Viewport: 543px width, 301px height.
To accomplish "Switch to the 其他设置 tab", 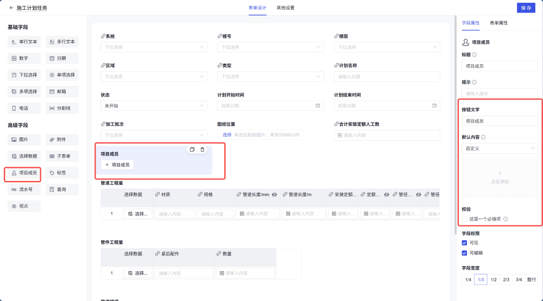I will pyautogui.click(x=286, y=8).
